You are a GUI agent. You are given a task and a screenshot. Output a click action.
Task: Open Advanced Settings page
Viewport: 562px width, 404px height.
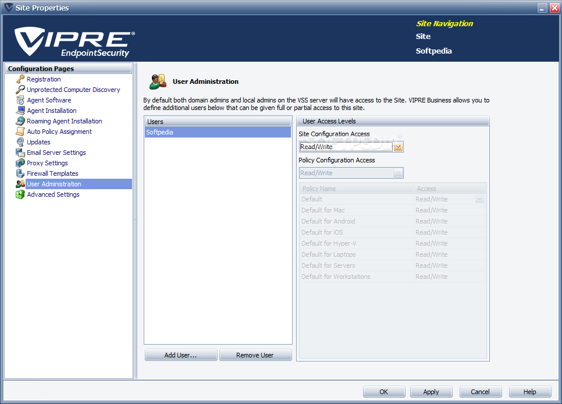click(x=54, y=194)
